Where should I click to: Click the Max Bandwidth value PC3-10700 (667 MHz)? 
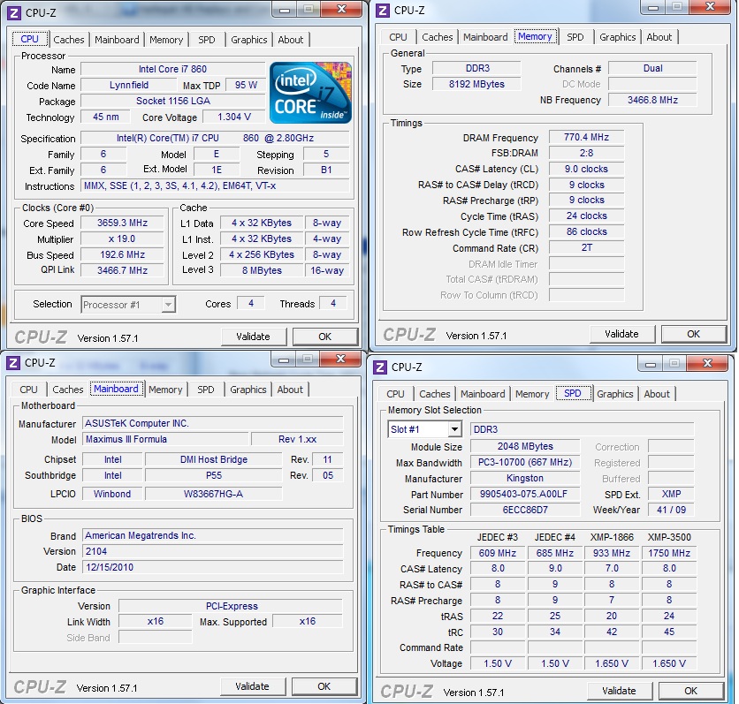point(524,463)
